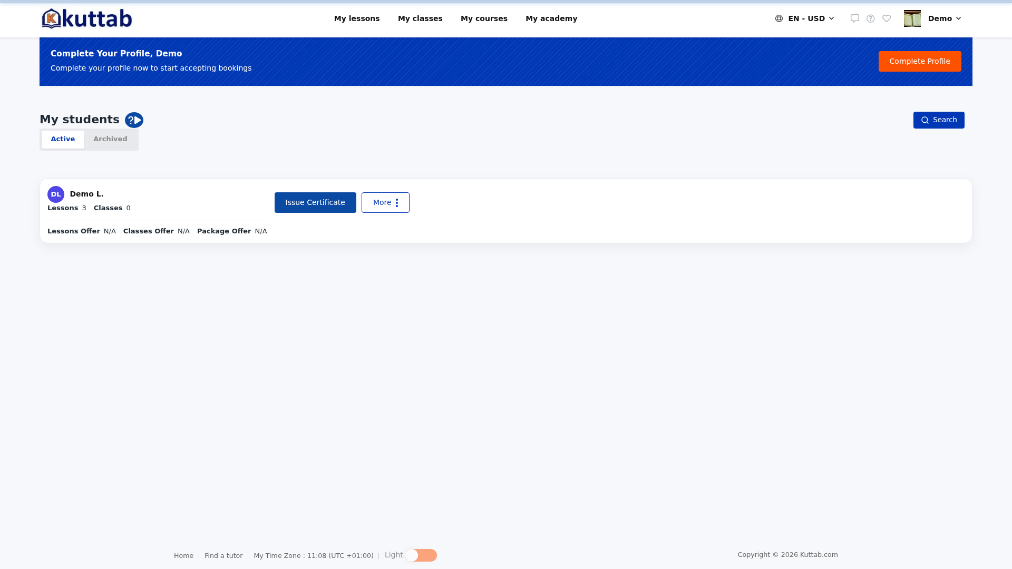The width and height of the screenshot is (1012, 569).
Task: Open the Home footer link
Action: pos(183,556)
